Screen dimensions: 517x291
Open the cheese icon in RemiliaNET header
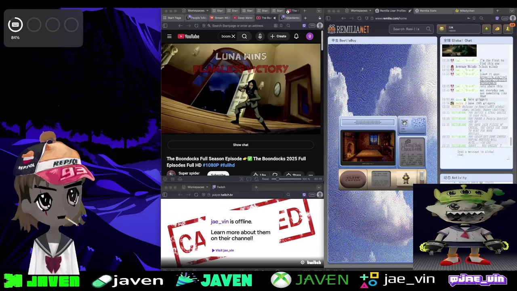pyautogui.click(x=497, y=29)
